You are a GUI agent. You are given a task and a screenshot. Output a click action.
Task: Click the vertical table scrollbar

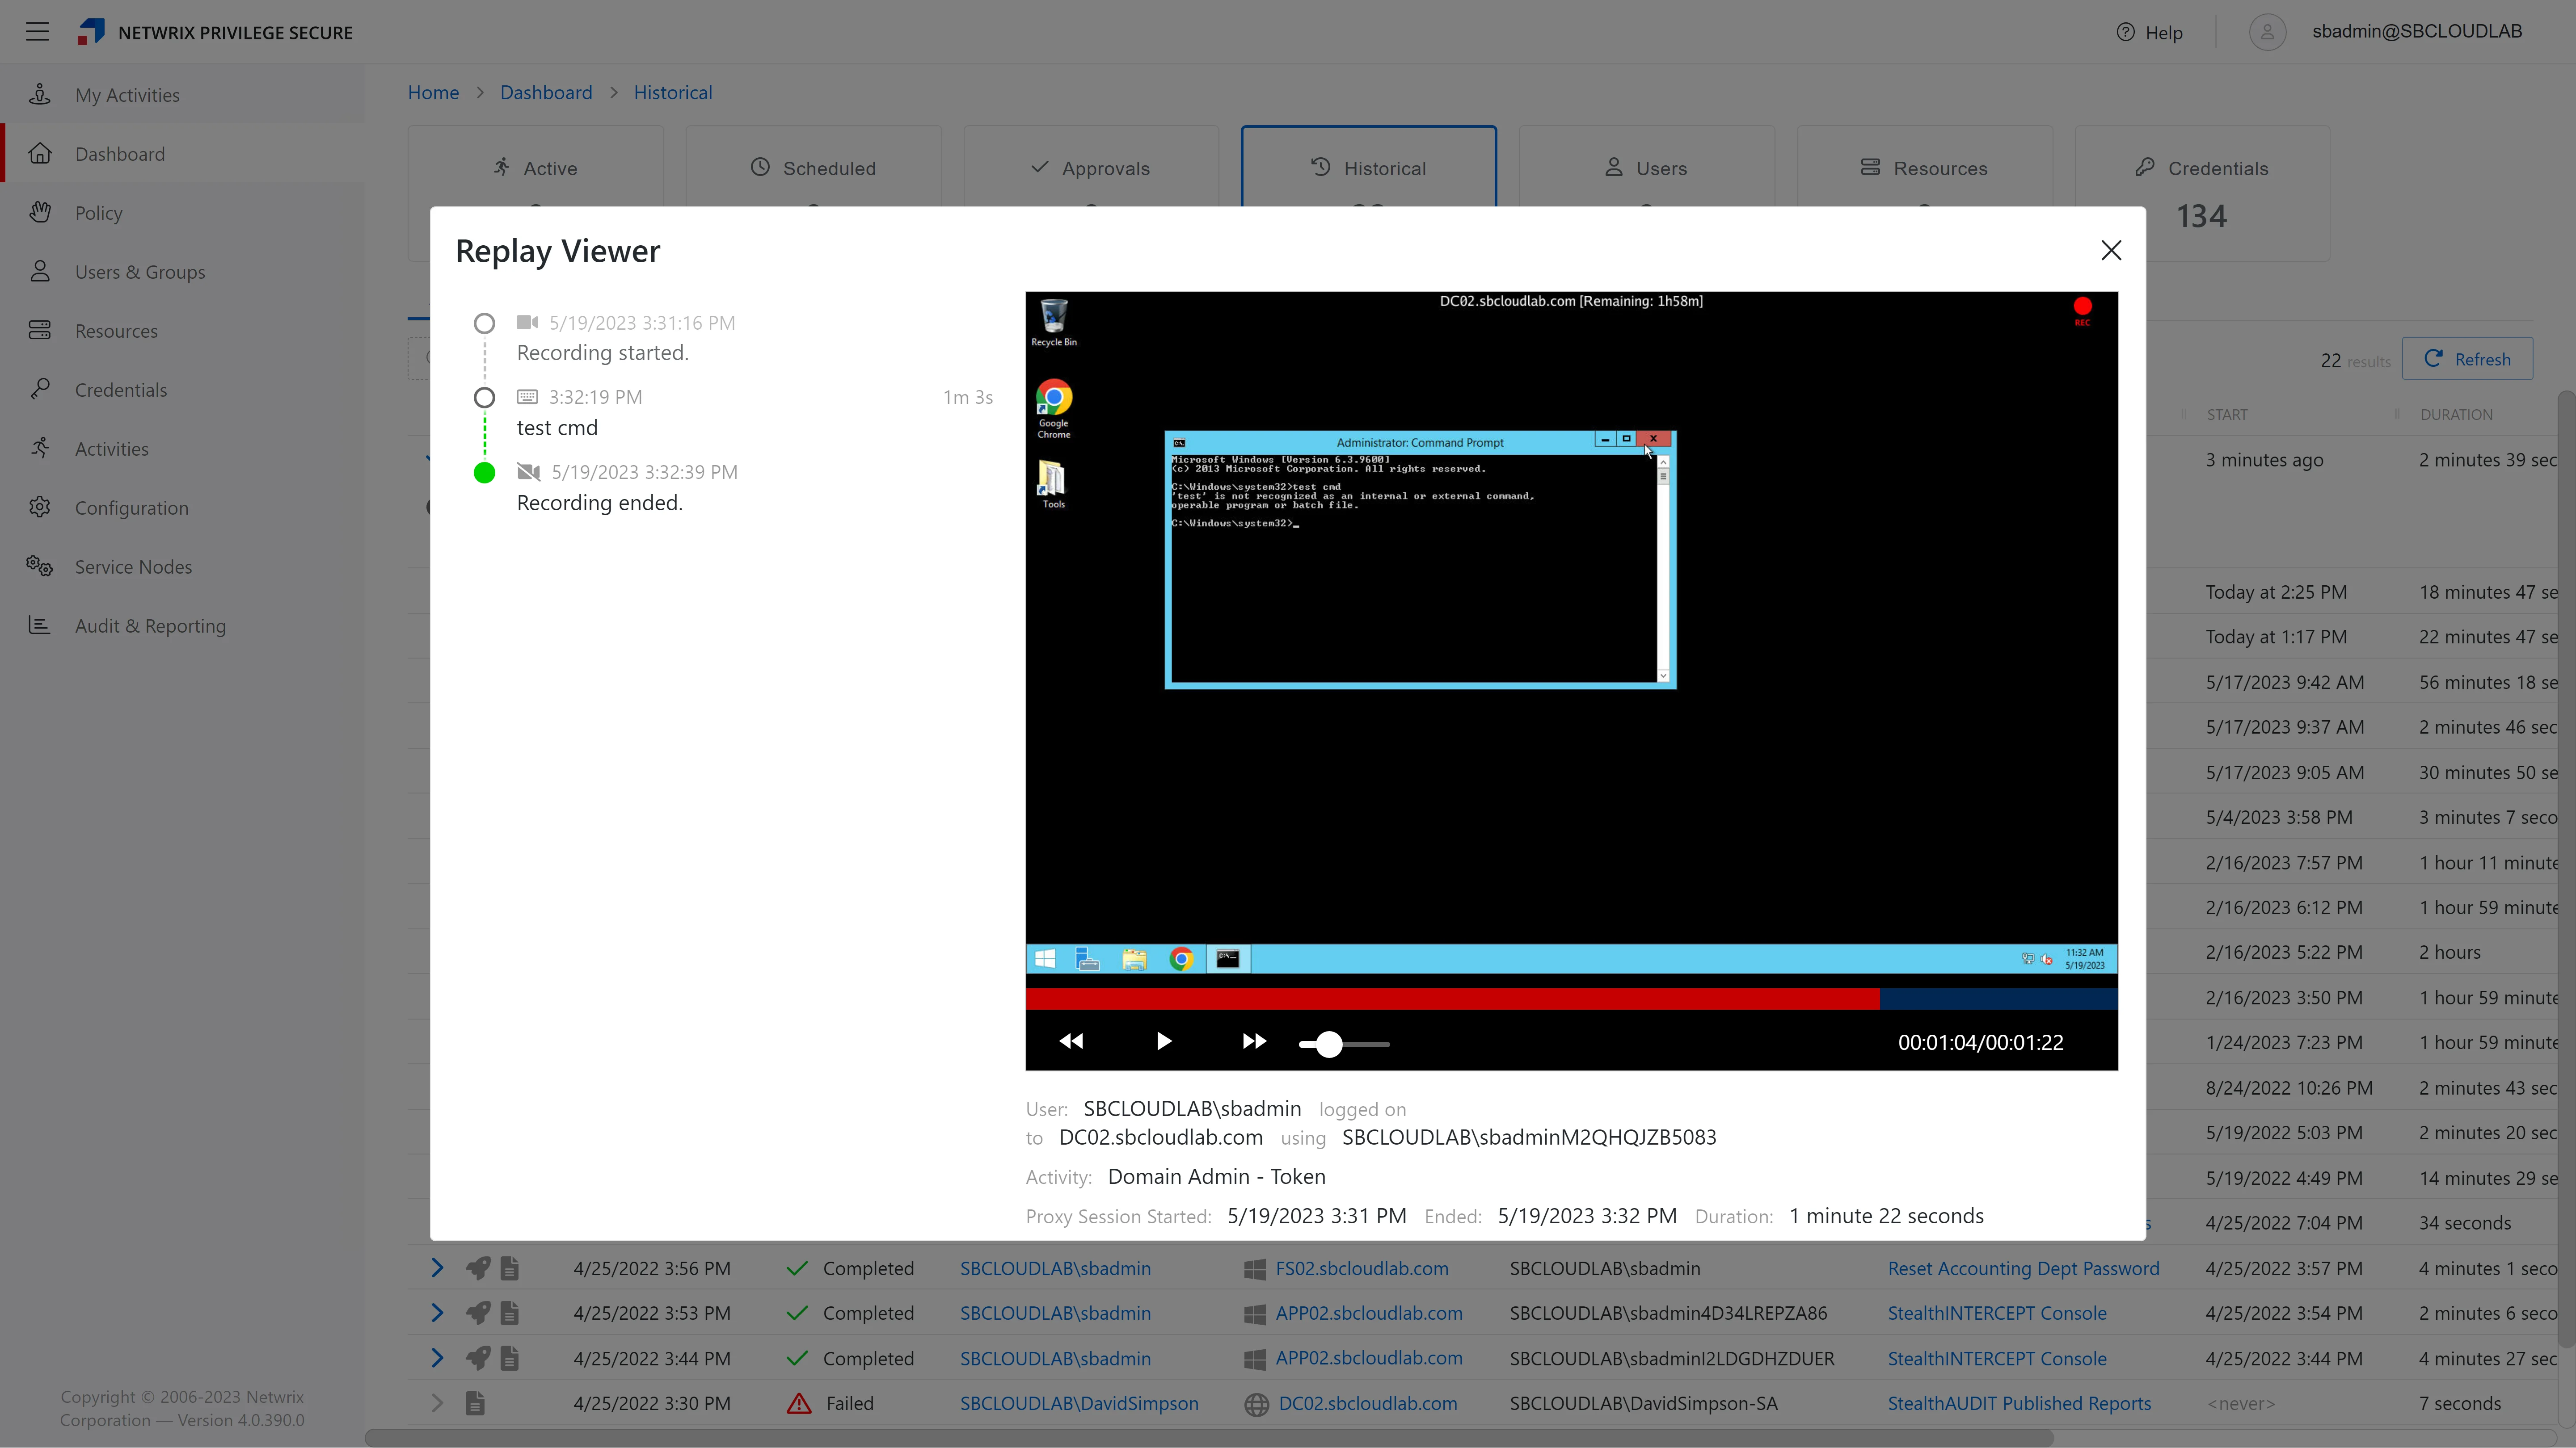pos(2566,869)
